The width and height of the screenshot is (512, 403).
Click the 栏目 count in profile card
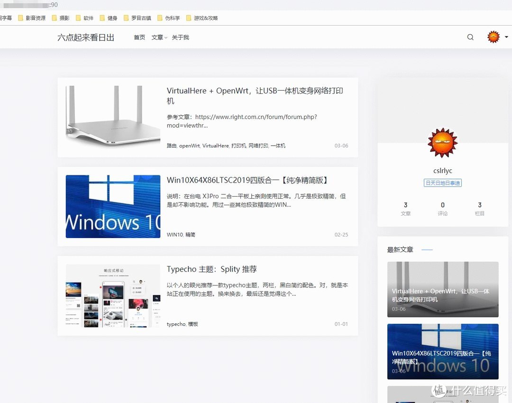click(480, 209)
